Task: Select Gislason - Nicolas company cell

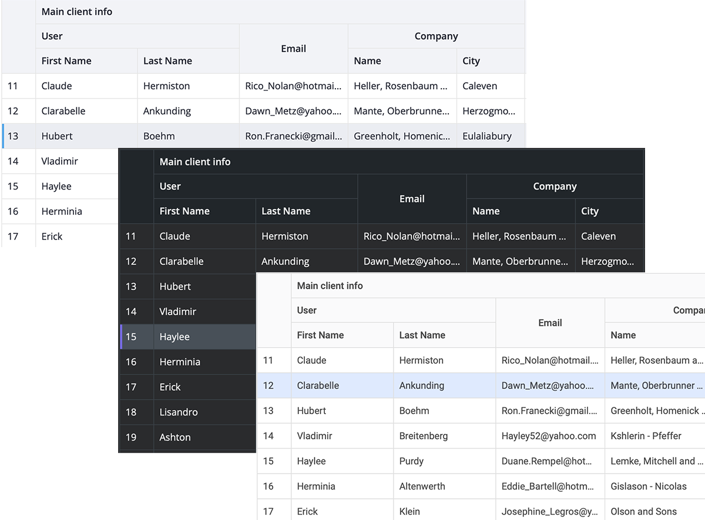Action: click(649, 487)
